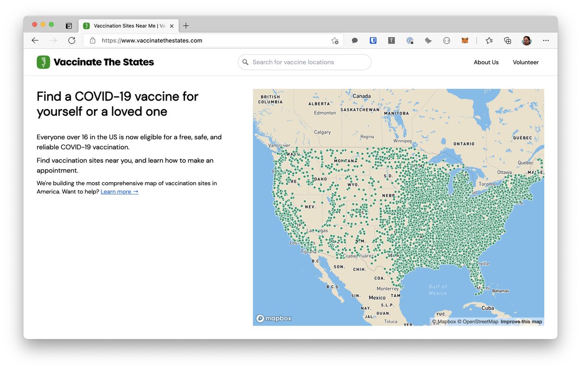Viewport: 581px width, 370px height.
Task: Click the Improve this map link
Action: click(521, 322)
